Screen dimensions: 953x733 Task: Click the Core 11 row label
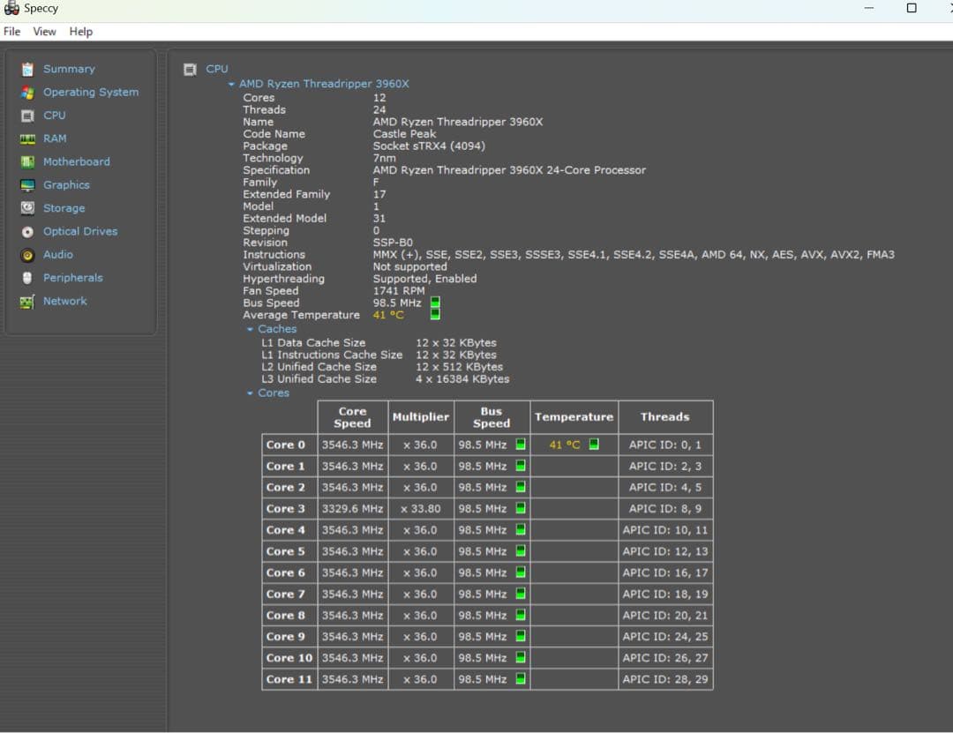[289, 679]
